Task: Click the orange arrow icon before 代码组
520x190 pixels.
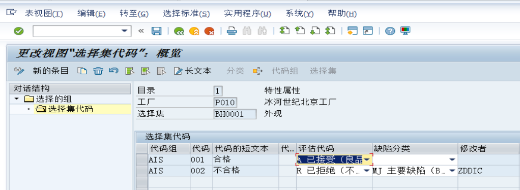Action: pyautogui.click(x=257, y=71)
